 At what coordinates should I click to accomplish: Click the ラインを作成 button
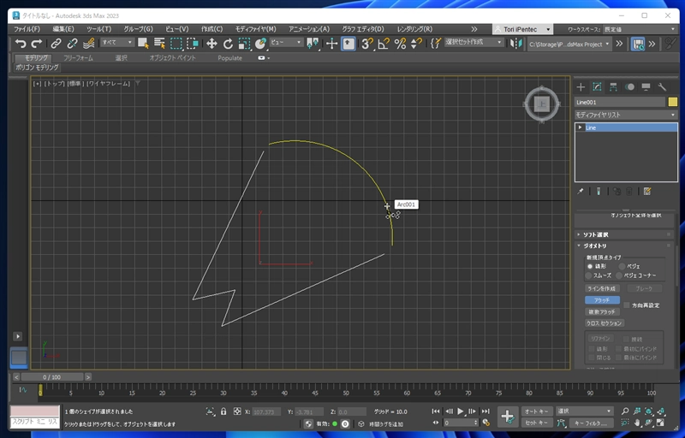(x=602, y=289)
